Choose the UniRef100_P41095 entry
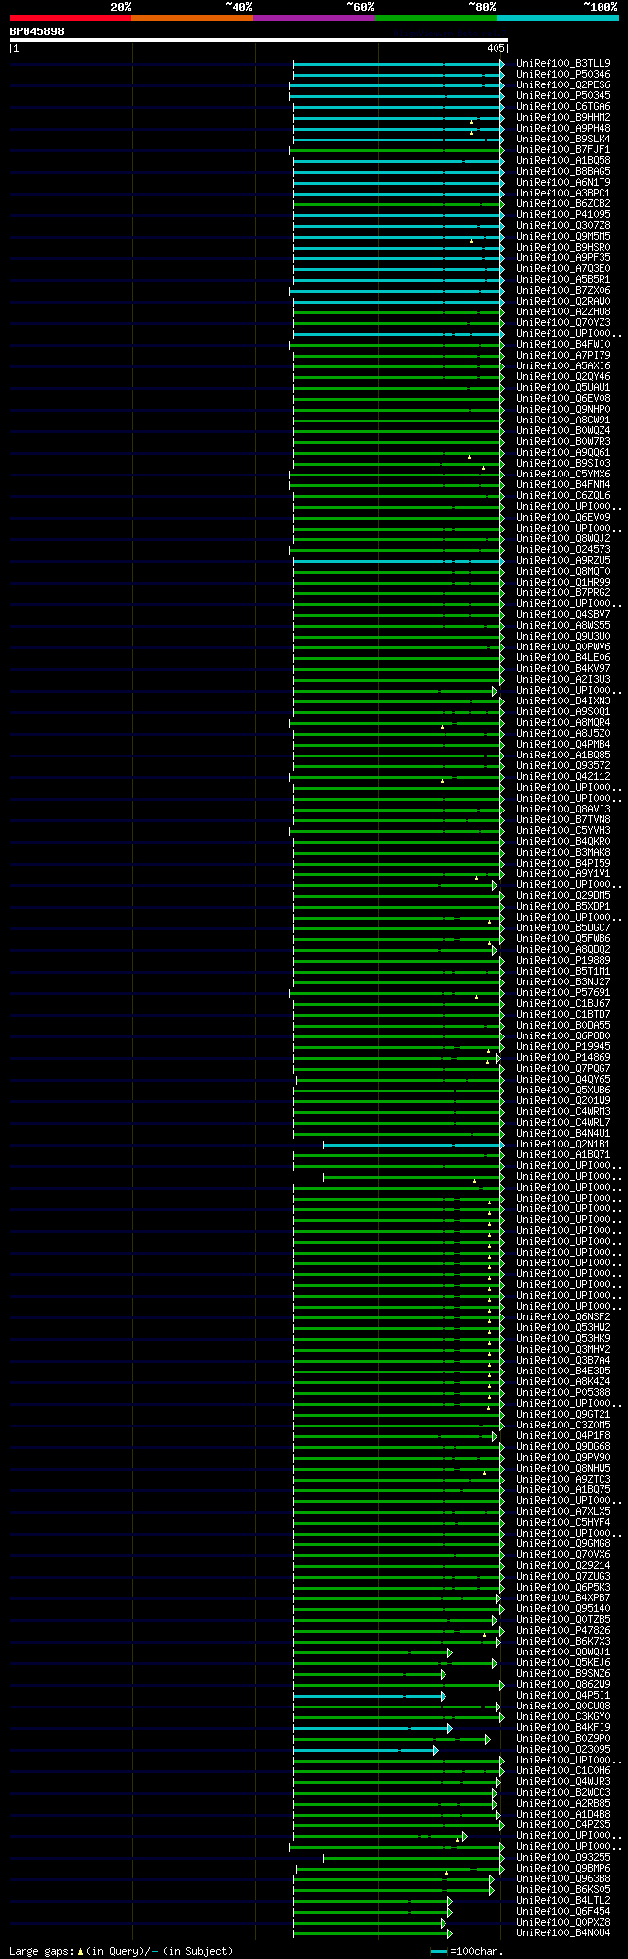The width and height of the screenshot is (628, 1959). tap(563, 214)
